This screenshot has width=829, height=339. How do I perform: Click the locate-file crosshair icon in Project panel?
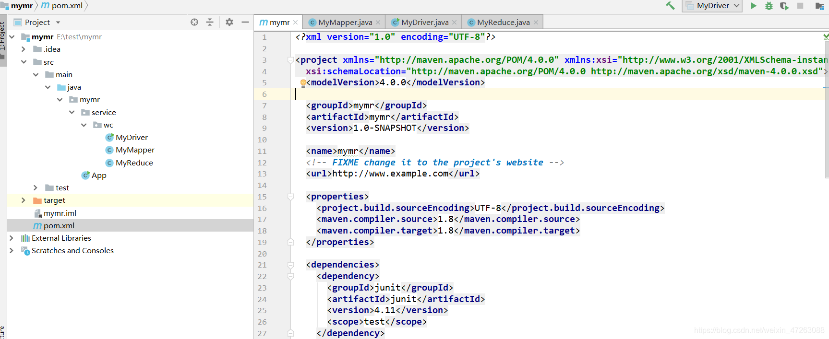194,22
